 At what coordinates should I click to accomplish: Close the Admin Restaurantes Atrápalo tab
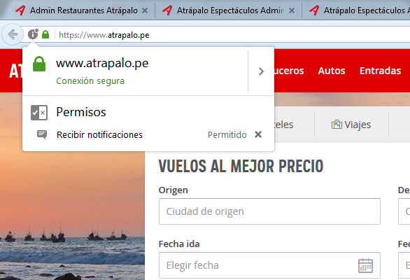[x=145, y=10]
